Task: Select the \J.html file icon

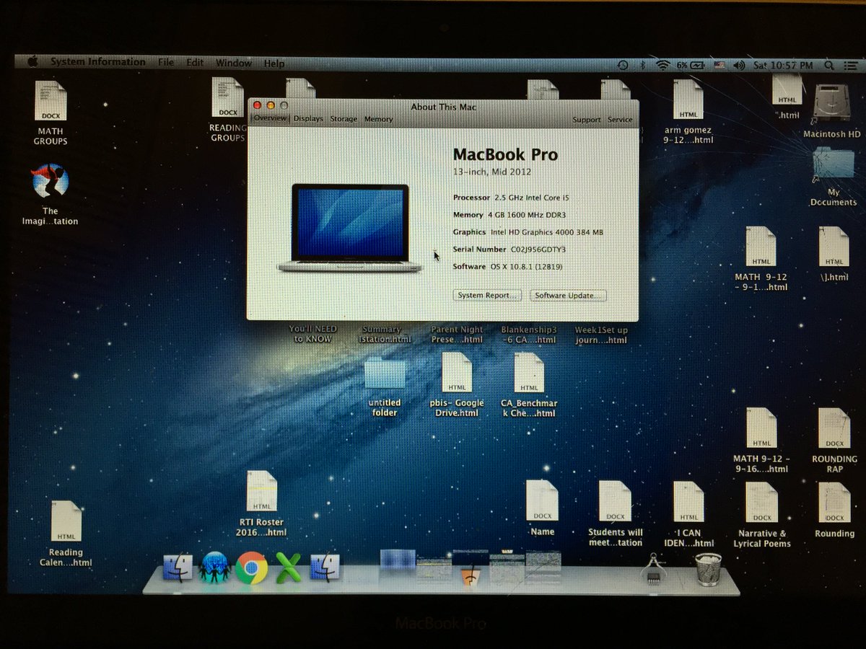Action: click(834, 247)
